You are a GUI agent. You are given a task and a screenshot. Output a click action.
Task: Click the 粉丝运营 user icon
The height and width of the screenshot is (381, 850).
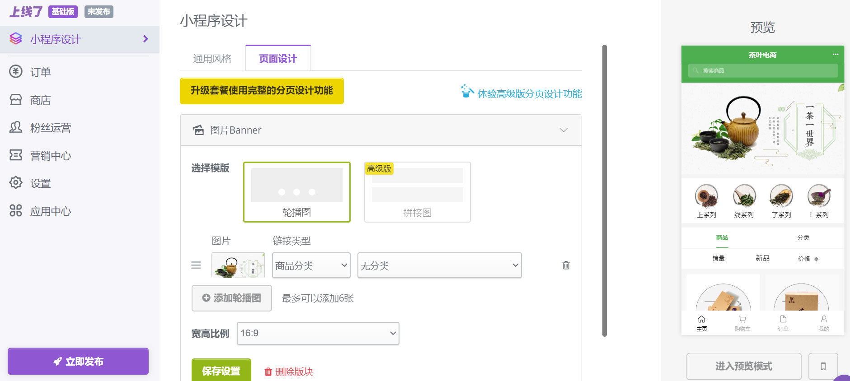16,127
